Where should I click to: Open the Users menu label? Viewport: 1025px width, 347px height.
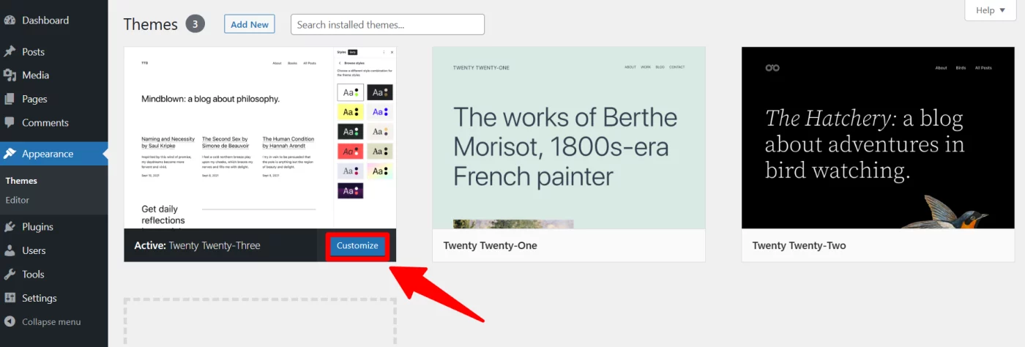point(34,250)
